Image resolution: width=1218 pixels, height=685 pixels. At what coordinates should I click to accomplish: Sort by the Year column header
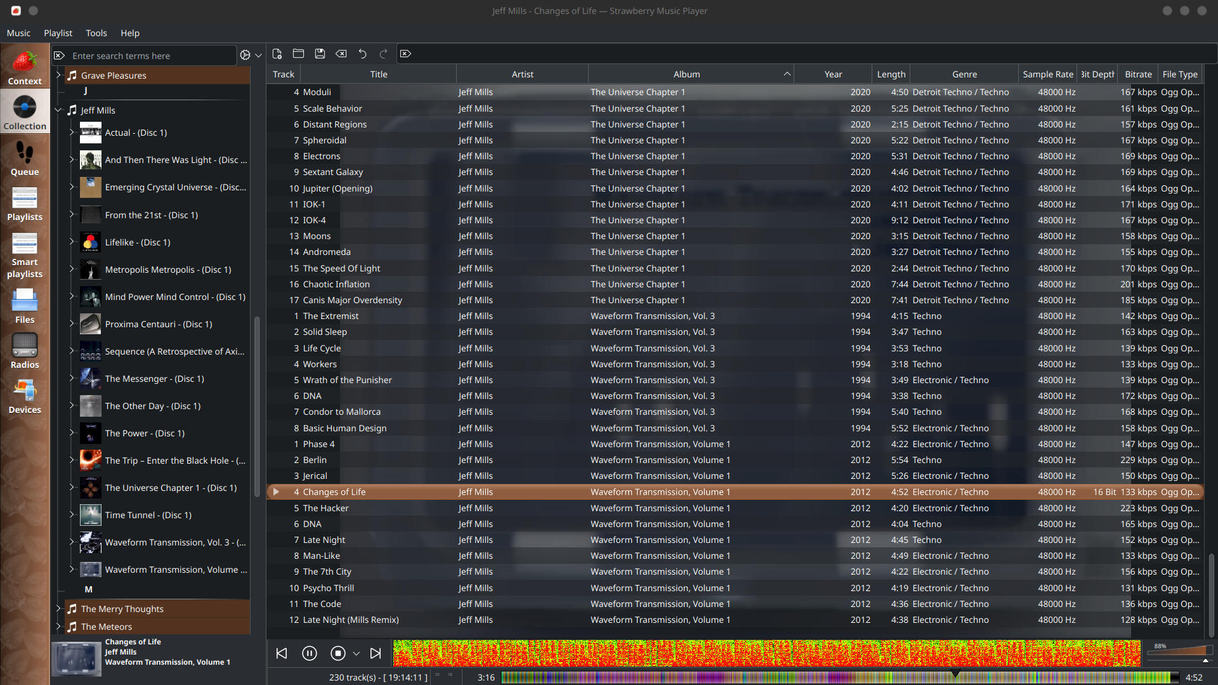pos(834,74)
